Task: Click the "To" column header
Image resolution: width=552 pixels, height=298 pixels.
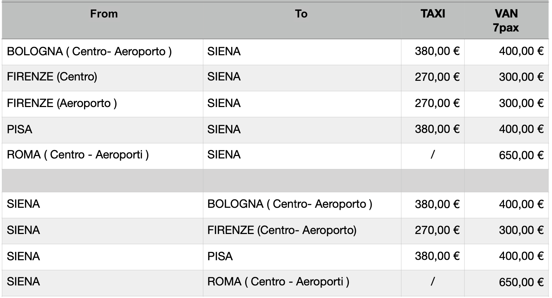Action: click(301, 14)
